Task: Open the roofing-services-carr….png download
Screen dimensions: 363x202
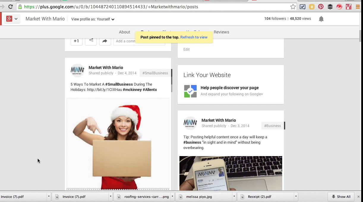Action: click(x=142, y=196)
